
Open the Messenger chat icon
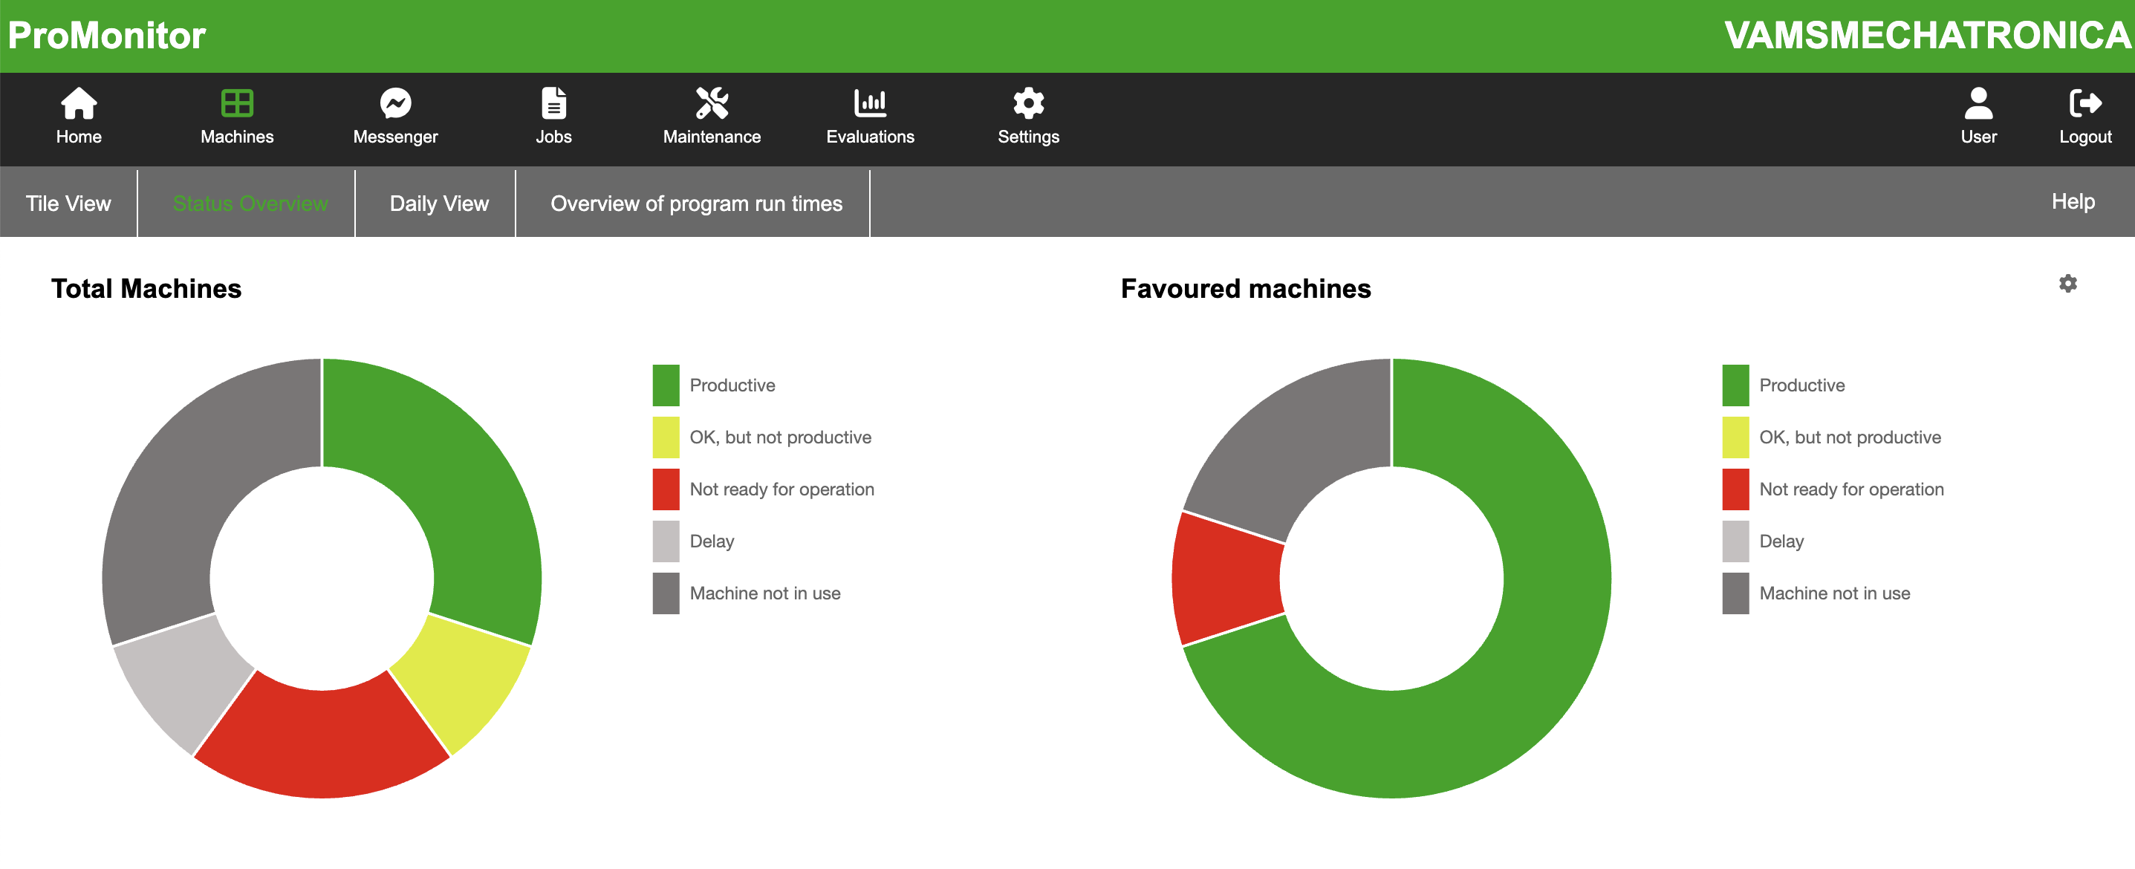(395, 103)
